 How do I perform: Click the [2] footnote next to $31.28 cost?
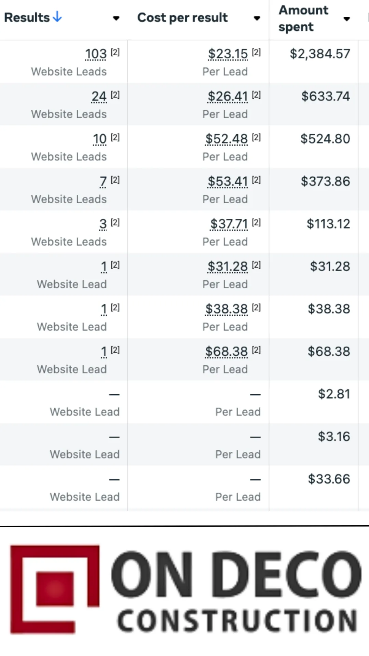[256, 265]
